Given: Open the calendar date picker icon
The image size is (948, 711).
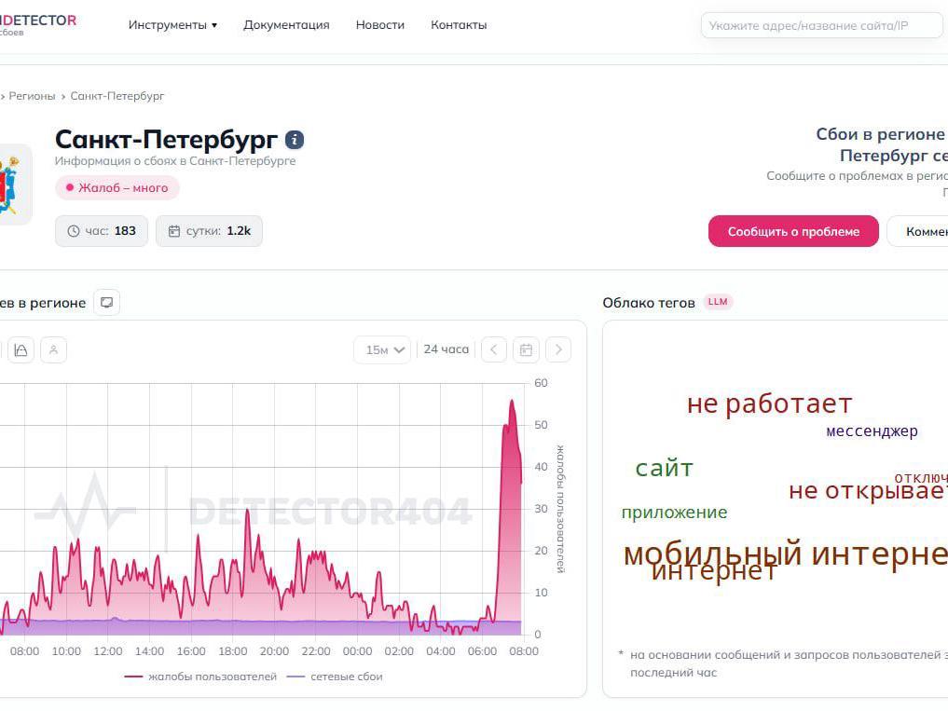Looking at the screenshot, I should point(526,349).
